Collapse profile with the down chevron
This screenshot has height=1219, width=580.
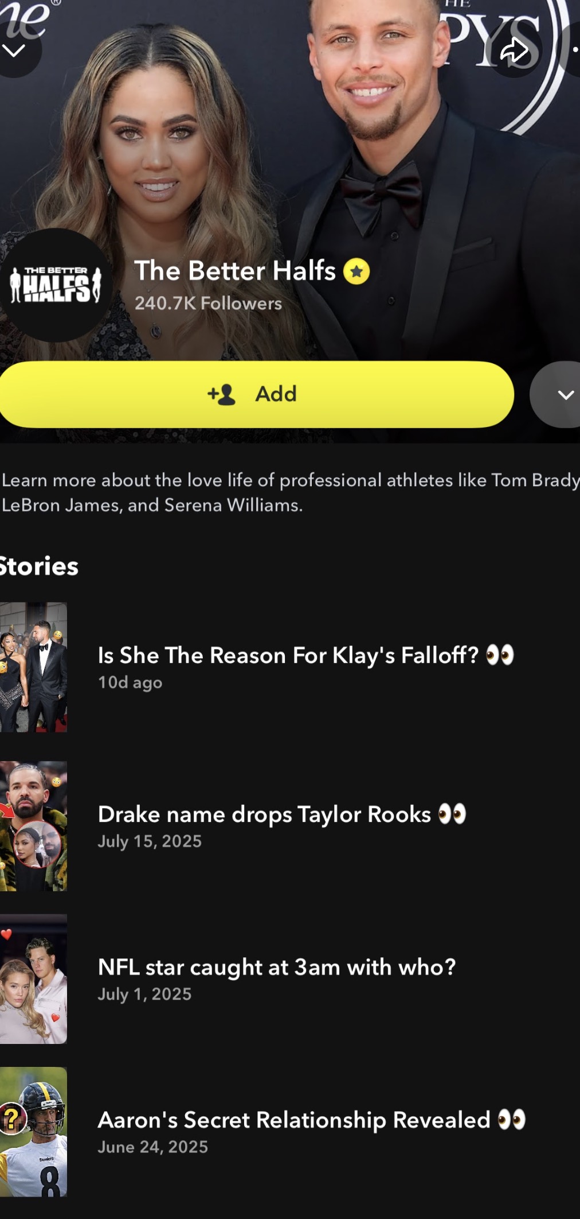(14, 51)
